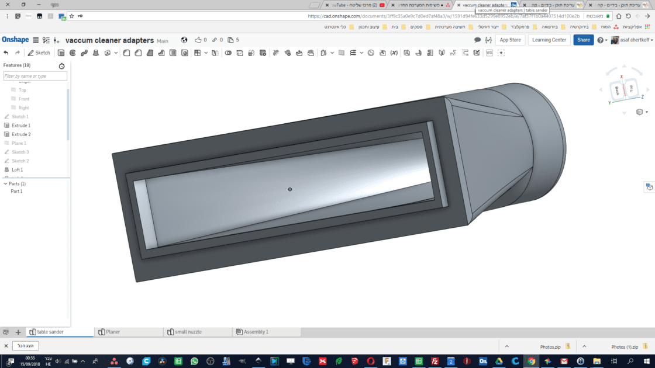This screenshot has width=655, height=368.
Task: Click the add custom features icon
Action: (501, 53)
